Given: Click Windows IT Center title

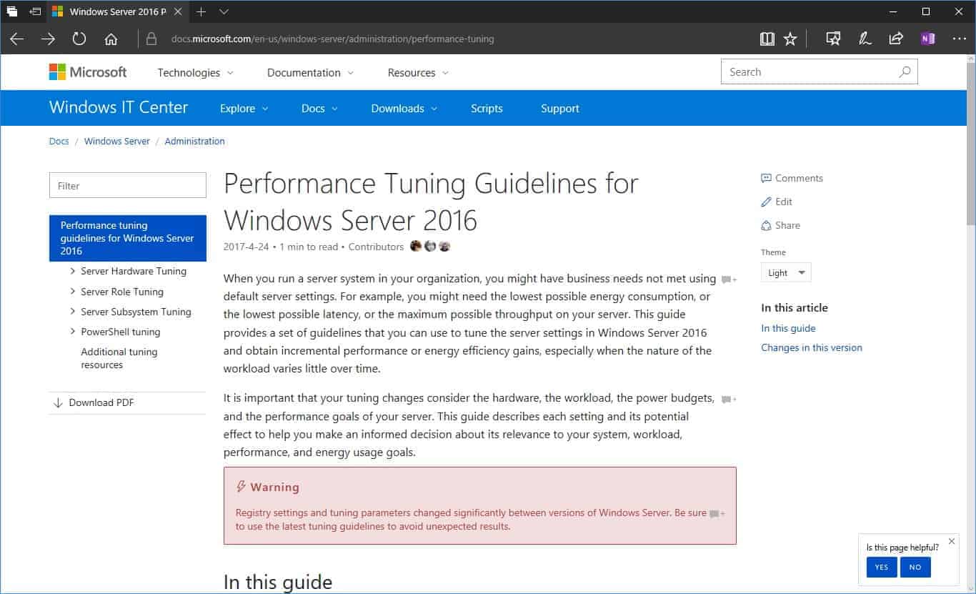Looking at the screenshot, I should (x=119, y=107).
